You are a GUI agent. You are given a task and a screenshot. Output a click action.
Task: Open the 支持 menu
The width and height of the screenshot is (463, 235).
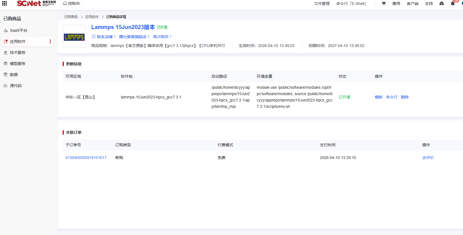pos(429,4)
